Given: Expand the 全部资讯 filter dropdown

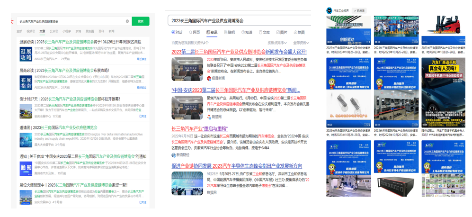Looking at the screenshot, I should (301, 43).
